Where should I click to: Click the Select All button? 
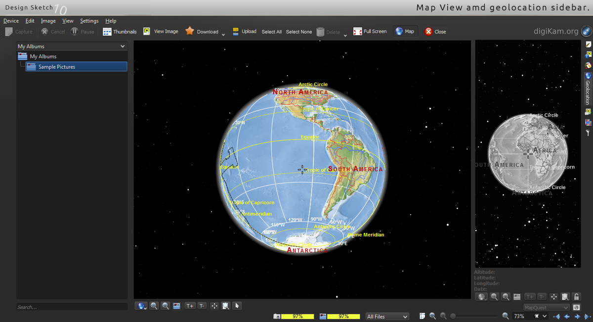click(x=271, y=32)
